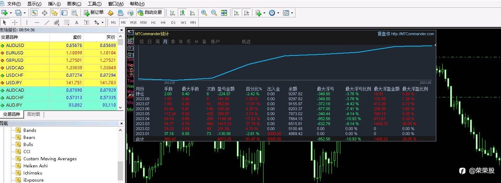
Task: Click the 2023.04 month row in statistics
Action: (284, 119)
